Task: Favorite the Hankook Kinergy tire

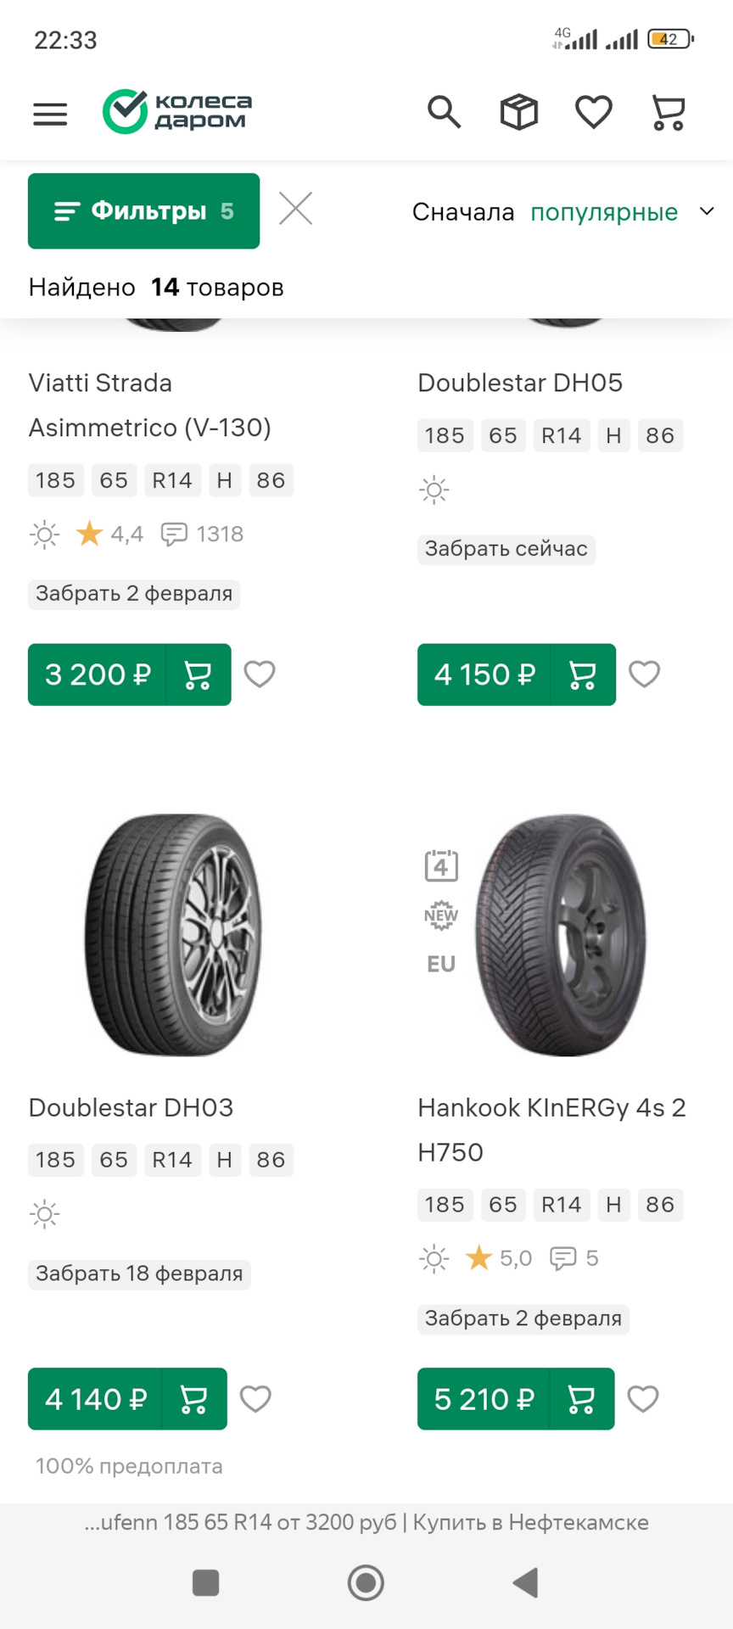Action: tap(642, 1399)
